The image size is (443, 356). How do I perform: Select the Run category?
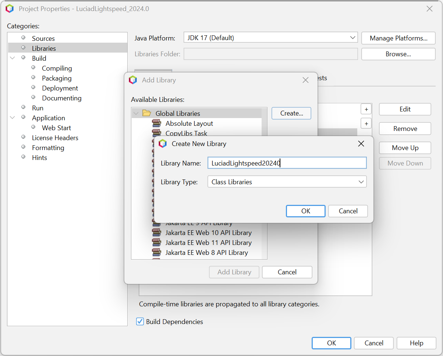[x=38, y=108]
